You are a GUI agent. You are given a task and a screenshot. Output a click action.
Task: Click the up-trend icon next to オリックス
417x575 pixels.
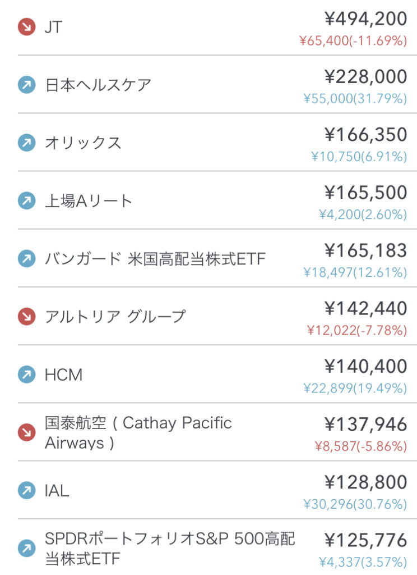[x=26, y=143]
